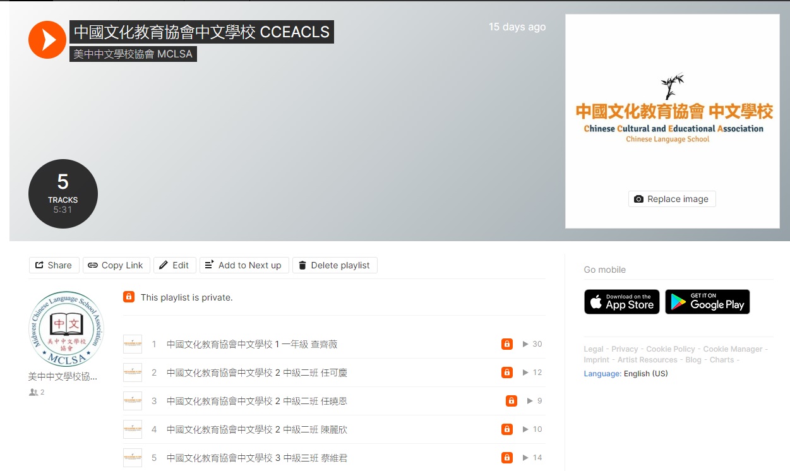This screenshot has width=790, height=471.
Task: Replace the playlist cover image
Action: coord(672,199)
